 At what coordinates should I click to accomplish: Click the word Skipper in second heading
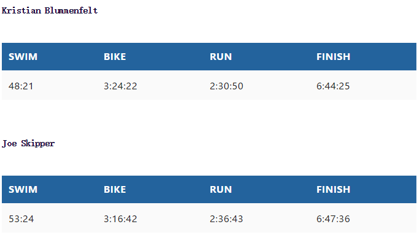(x=38, y=144)
